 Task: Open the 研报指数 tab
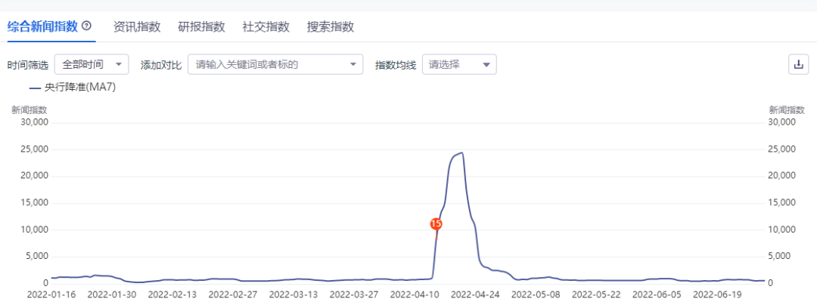click(x=202, y=27)
